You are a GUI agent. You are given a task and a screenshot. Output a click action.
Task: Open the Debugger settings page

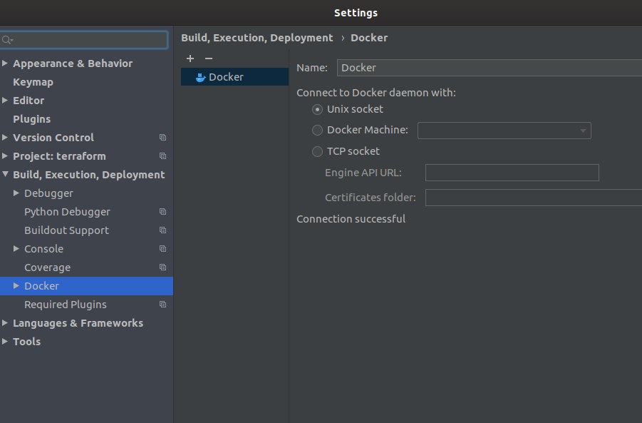point(48,193)
